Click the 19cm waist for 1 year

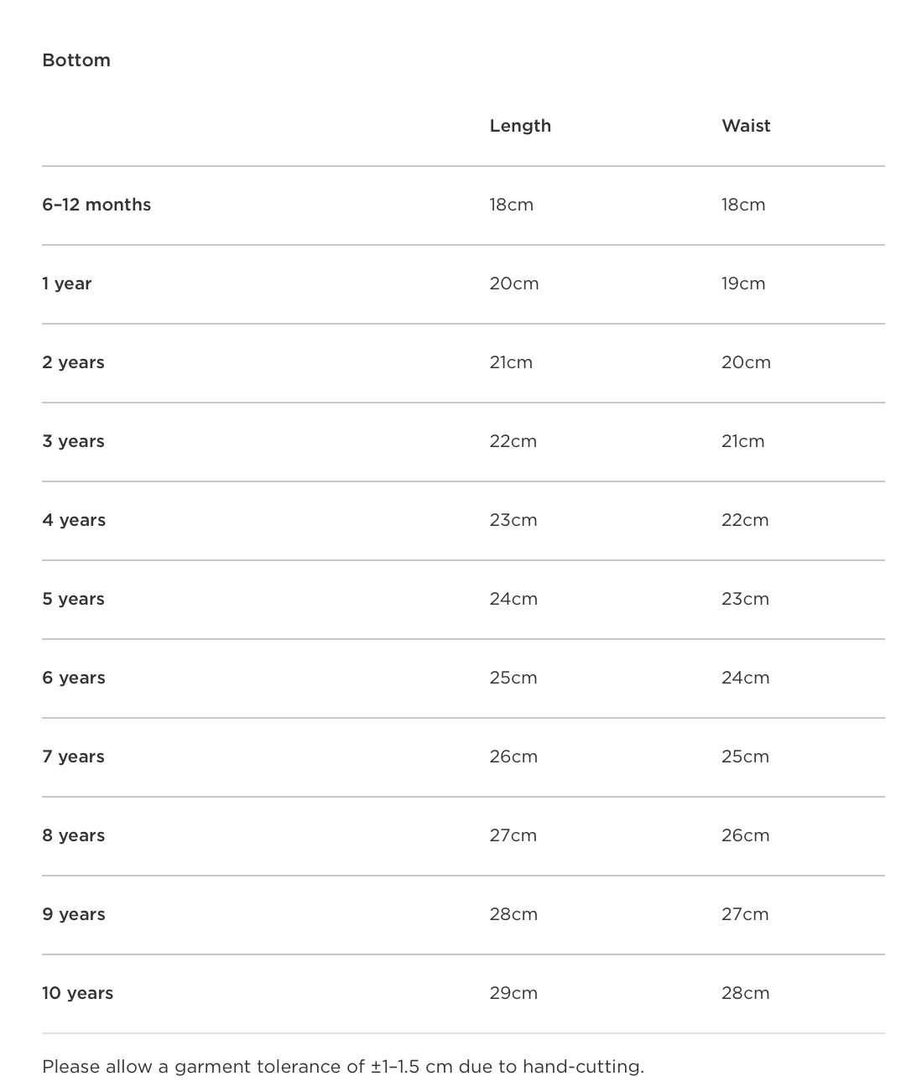[x=743, y=283]
